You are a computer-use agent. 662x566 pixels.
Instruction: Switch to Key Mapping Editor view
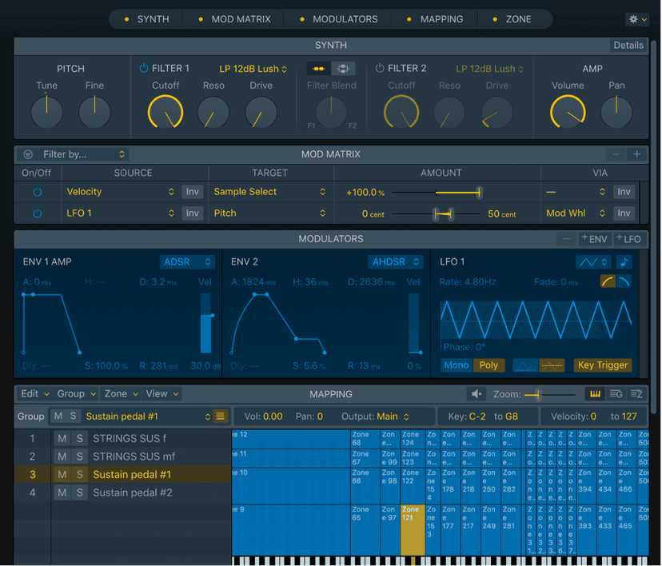click(596, 394)
